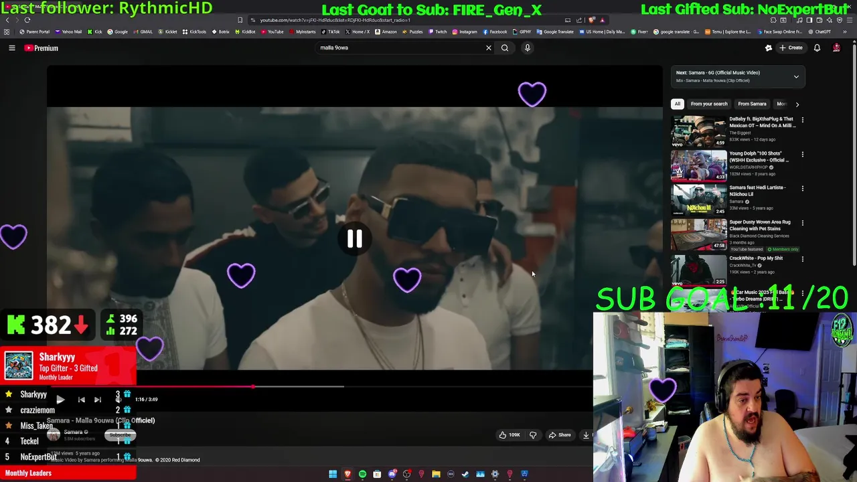Open DaBaby Mind On A Milli thumbnail

pyautogui.click(x=699, y=131)
